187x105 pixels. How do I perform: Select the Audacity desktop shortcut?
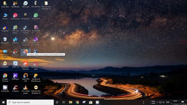tap(5, 29)
